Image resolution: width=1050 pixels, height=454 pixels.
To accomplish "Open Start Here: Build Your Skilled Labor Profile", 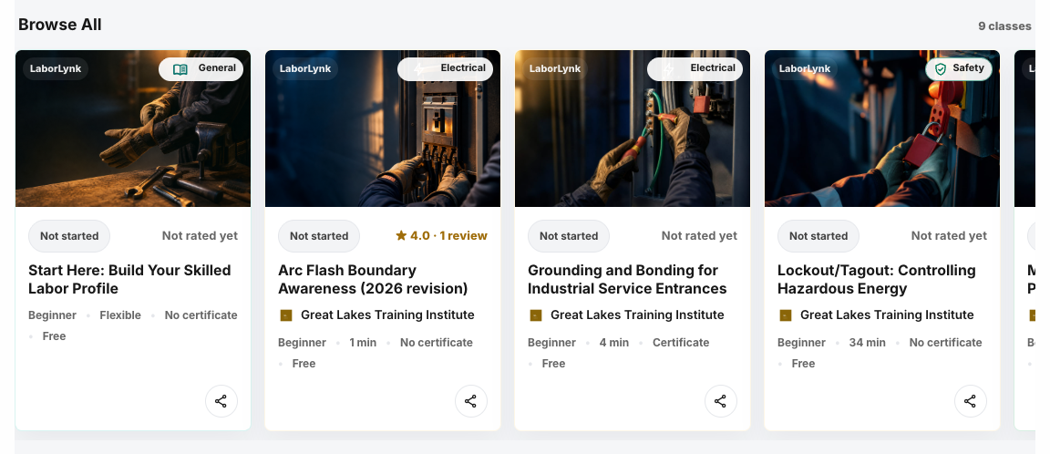I will pyautogui.click(x=130, y=280).
